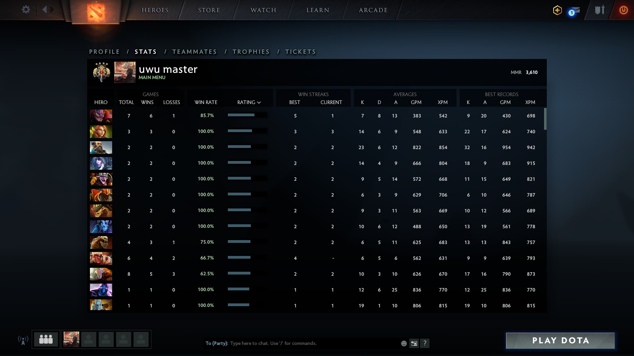This screenshot has height=356, width=634.
Task: Switch to the TEAMMATES tab
Action: point(195,52)
